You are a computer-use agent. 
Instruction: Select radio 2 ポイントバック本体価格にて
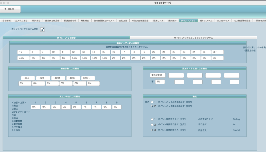coord(152,106)
